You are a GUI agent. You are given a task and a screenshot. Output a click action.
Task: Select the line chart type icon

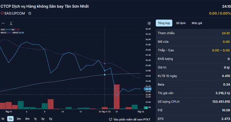coord(3,23)
